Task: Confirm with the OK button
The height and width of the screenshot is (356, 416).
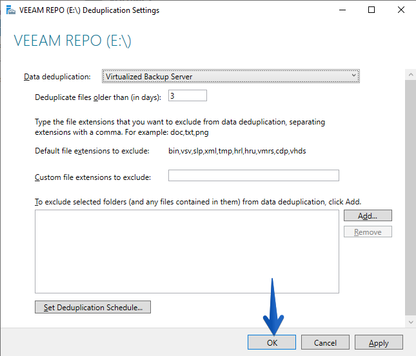Action: [272, 342]
